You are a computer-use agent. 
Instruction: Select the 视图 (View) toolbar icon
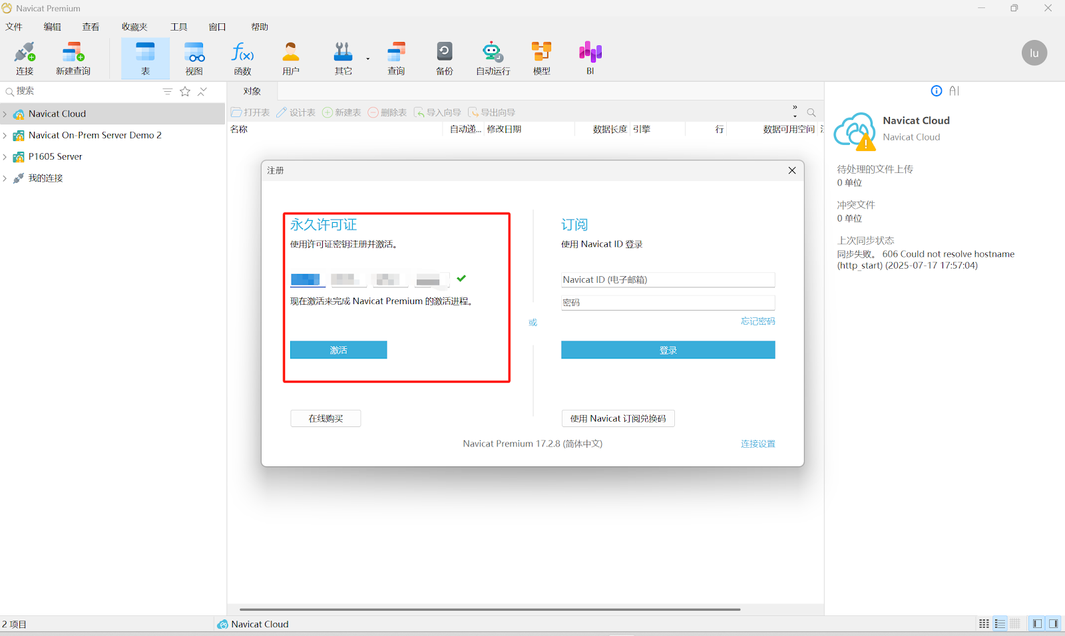tap(194, 59)
